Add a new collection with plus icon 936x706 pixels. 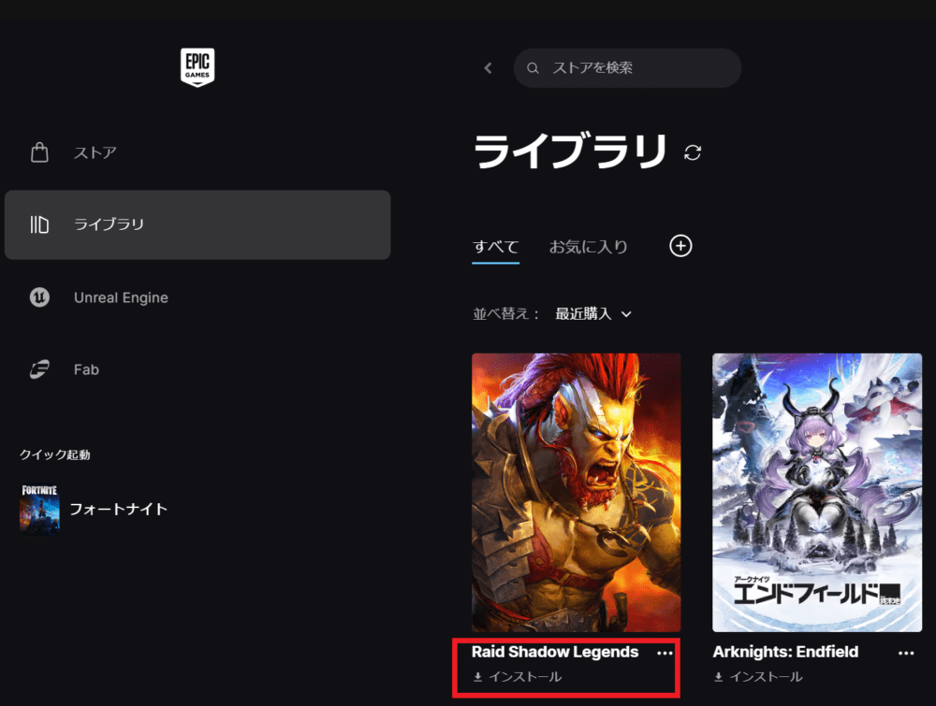coord(680,246)
